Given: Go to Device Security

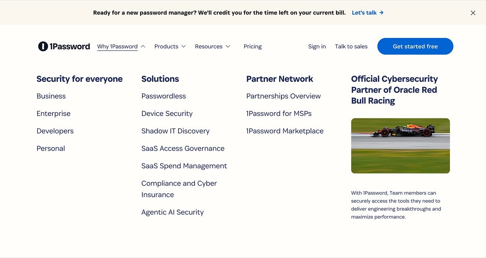Looking at the screenshot, I should coord(167,113).
